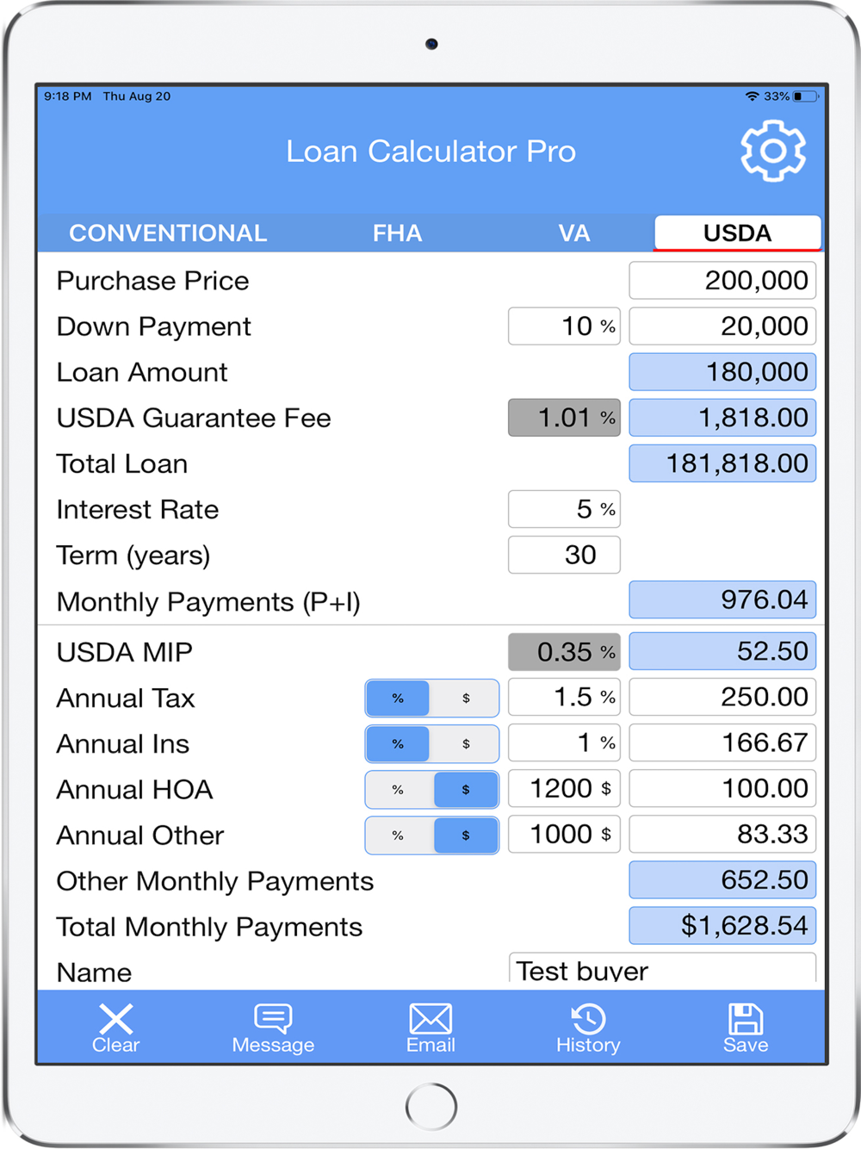The image size is (861, 1149).
Task: Tap the Total Monthly Payments label
Action: coord(209,927)
